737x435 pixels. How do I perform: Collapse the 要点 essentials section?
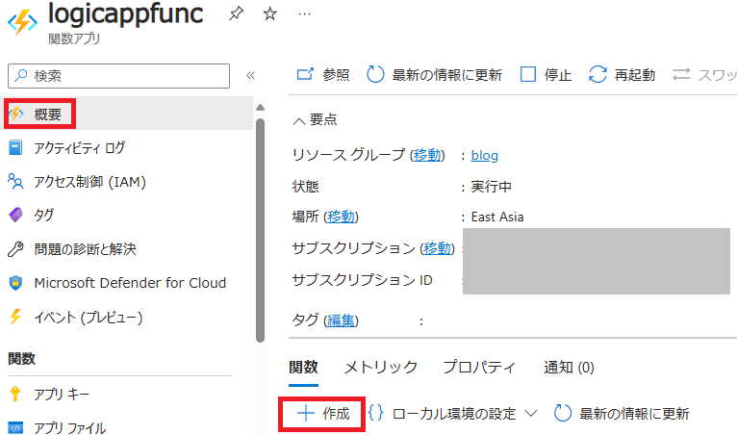point(315,119)
